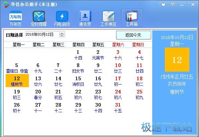Choose March 15 消权日 date

(78, 81)
